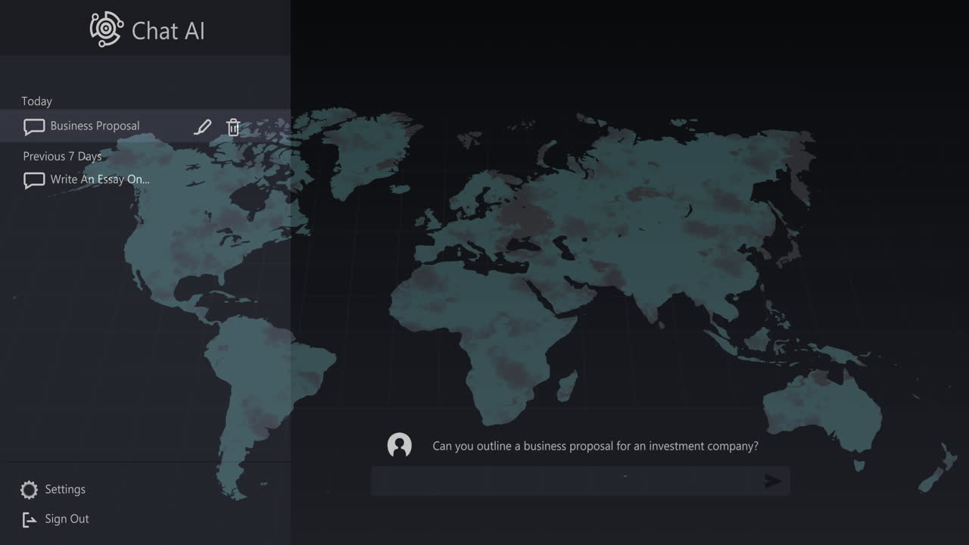Click the Previous 7 Days section header

coord(62,156)
